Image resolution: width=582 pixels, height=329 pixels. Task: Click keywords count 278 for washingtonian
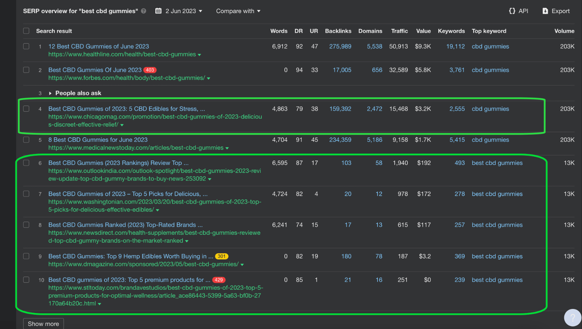[459, 194]
